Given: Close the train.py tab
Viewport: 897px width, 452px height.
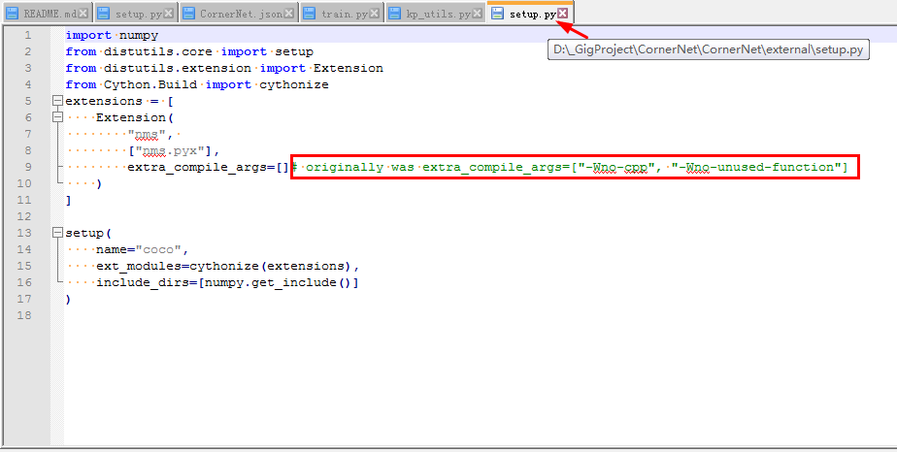Looking at the screenshot, I should point(374,14).
